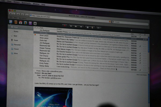Click the Forward arrow toolbar icon
The image size is (161, 107).
[81, 27]
